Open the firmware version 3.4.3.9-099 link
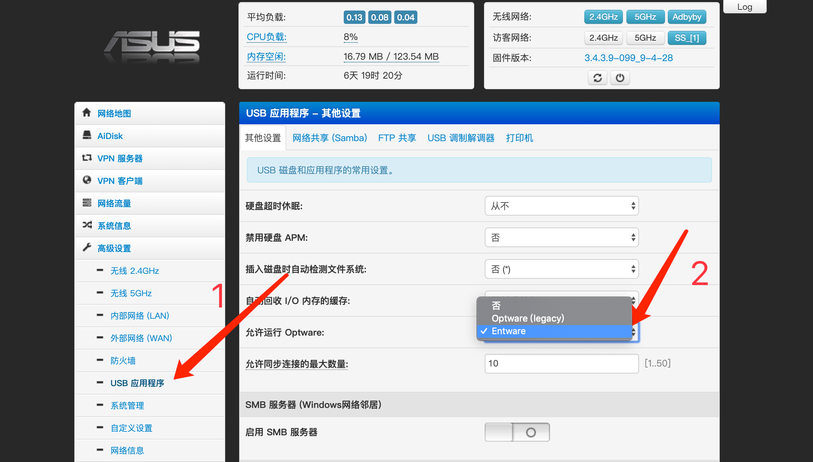Screen dimensions: 813x462 tap(629, 58)
